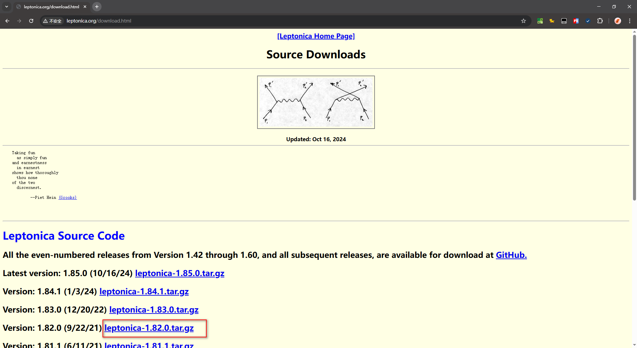Download leptonica-1.81.1.tar.gz
637x348 pixels.
[x=149, y=345]
